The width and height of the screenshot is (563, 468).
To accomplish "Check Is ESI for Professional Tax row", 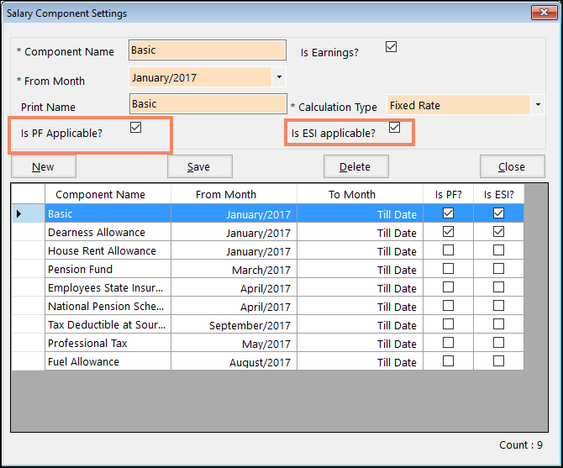I will (x=498, y=343).
